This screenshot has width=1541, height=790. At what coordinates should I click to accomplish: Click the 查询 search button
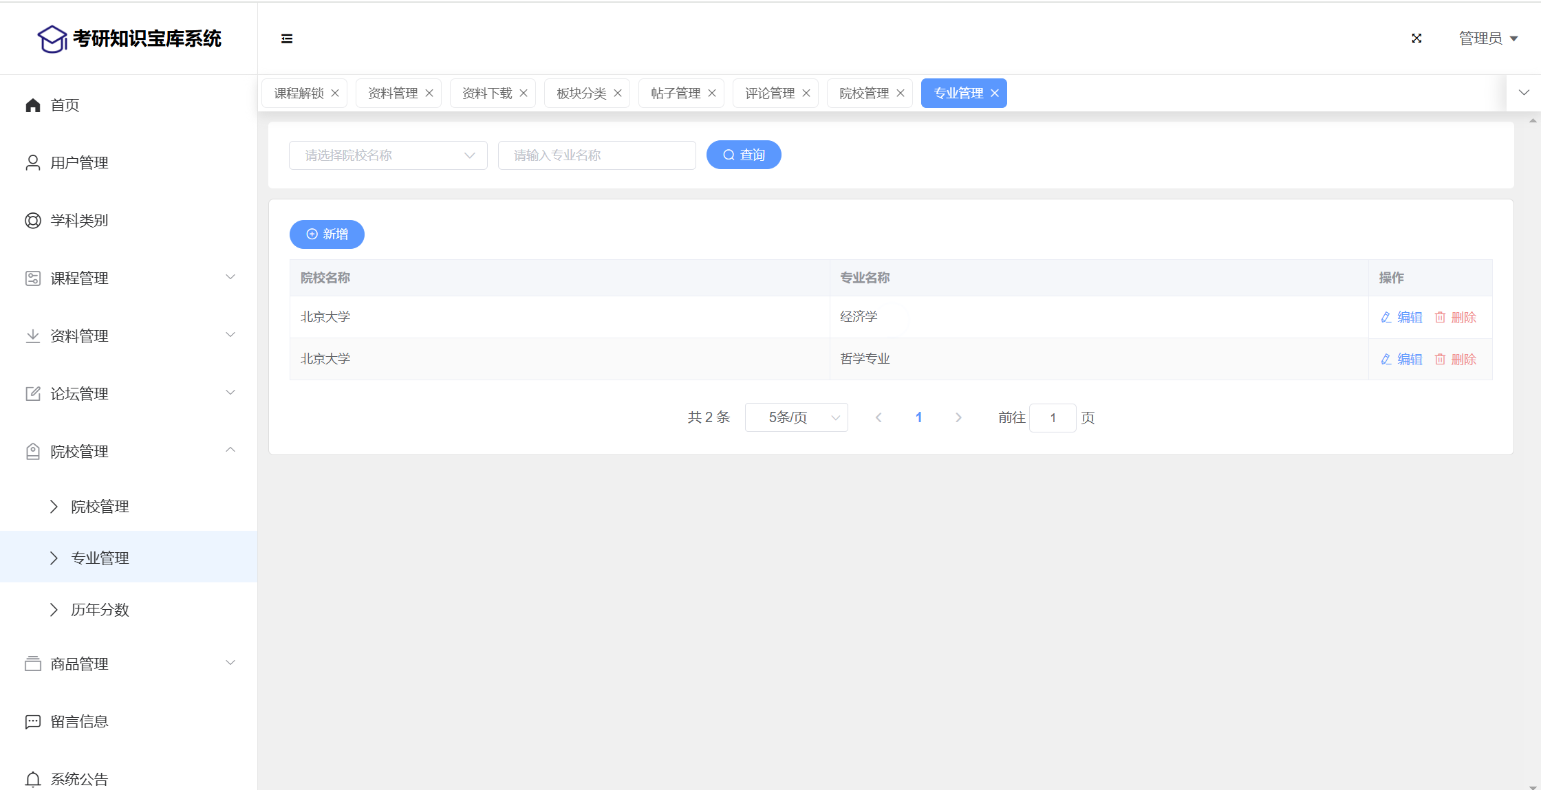744,155
